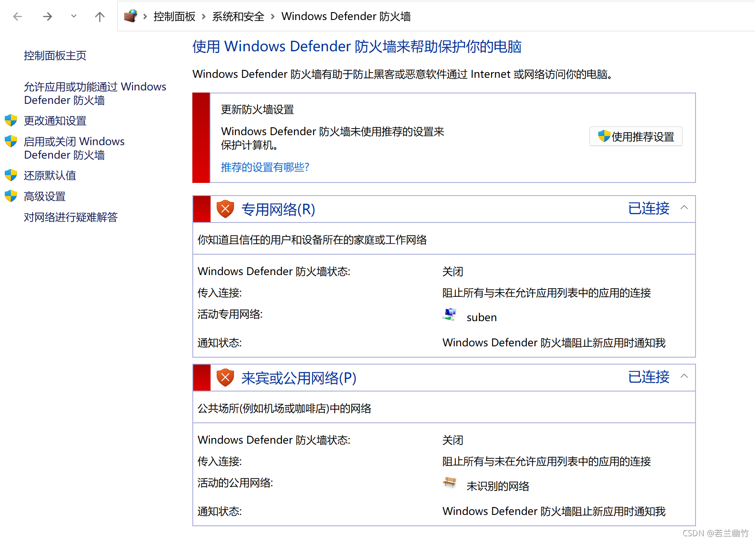The image size is (755, 541).
Task: Click 已连接 status of 专用网络
Action: pos(649,209)
